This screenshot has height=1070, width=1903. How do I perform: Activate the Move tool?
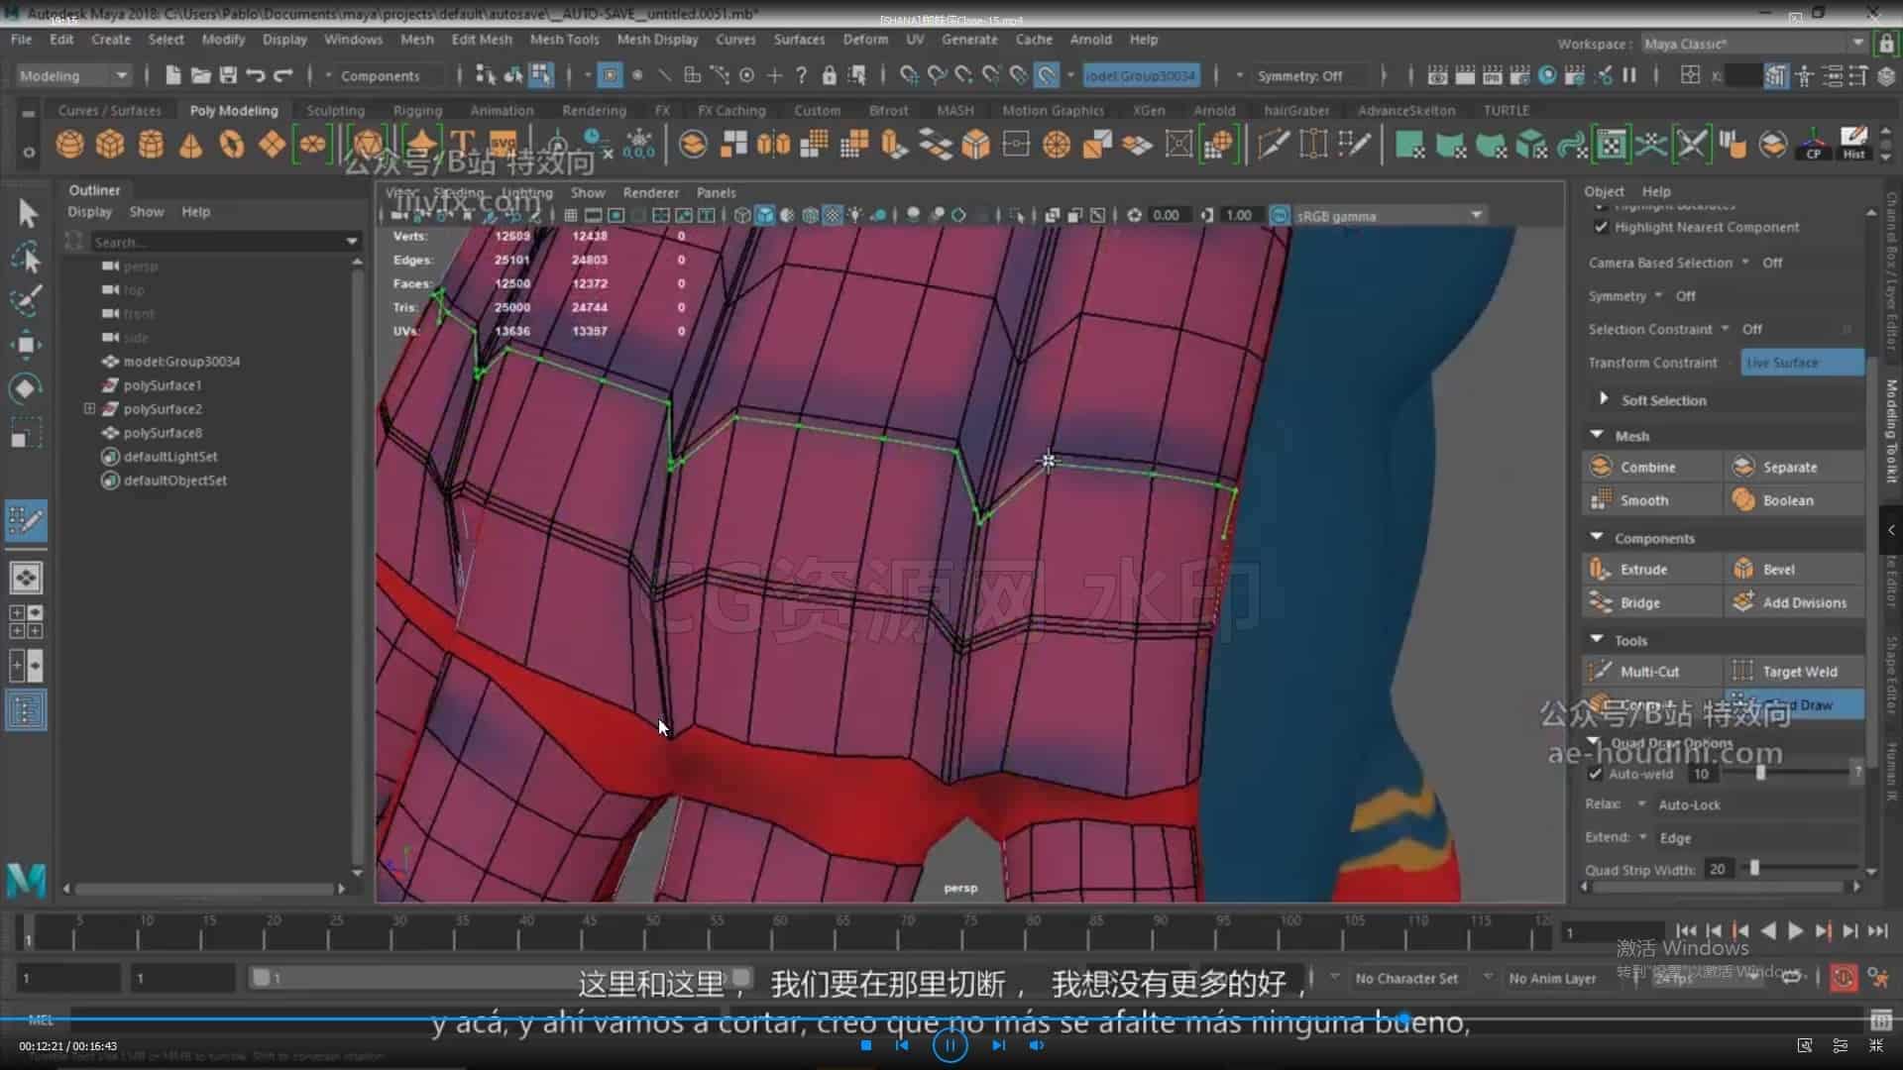pyautogui.click(x=27, y=345)
